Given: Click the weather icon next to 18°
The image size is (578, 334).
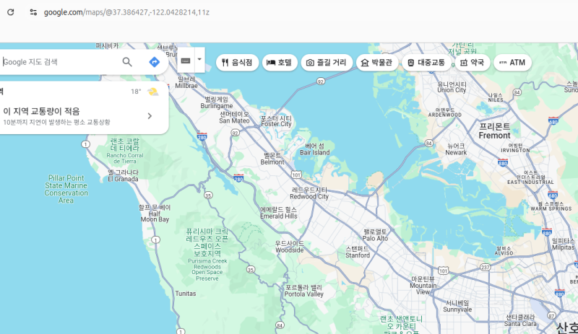Looking at the screenshot, I should [x=152, y=92].
